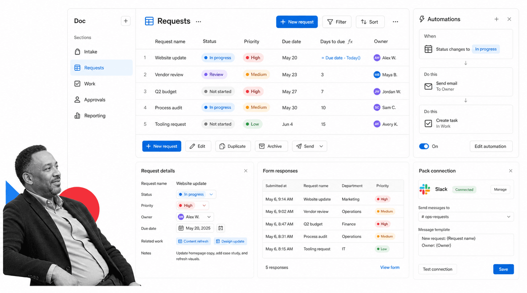Image resolution: width=527 pixels, height=293 pixels.
Task: Click the envelope Send email icon
Action: coord(428,87)
